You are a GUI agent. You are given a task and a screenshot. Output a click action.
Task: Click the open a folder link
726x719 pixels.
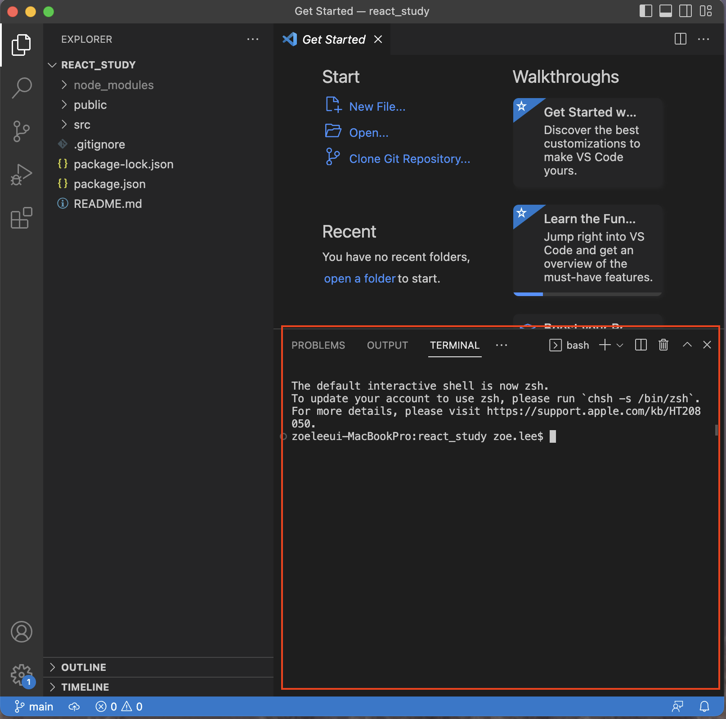[x=360, y=279]
